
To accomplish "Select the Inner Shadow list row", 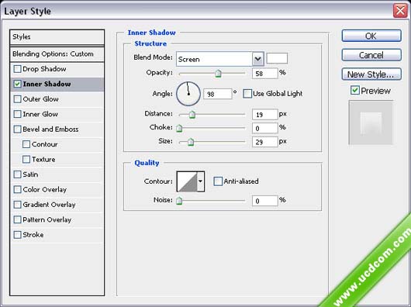I will pyautogui.click(x=57, y=84).
